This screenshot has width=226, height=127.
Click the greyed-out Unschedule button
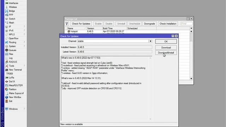click(135, 24)
